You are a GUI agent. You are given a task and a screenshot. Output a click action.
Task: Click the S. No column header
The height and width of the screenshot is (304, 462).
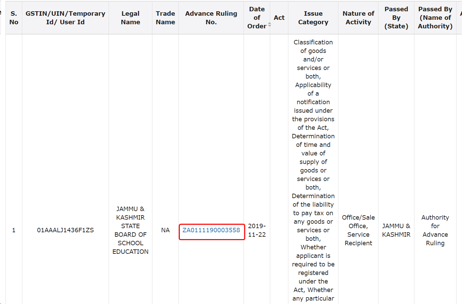[x=14, y=18]
